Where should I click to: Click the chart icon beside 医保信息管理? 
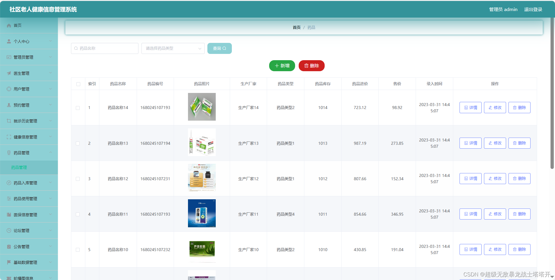tap(9, 215)
